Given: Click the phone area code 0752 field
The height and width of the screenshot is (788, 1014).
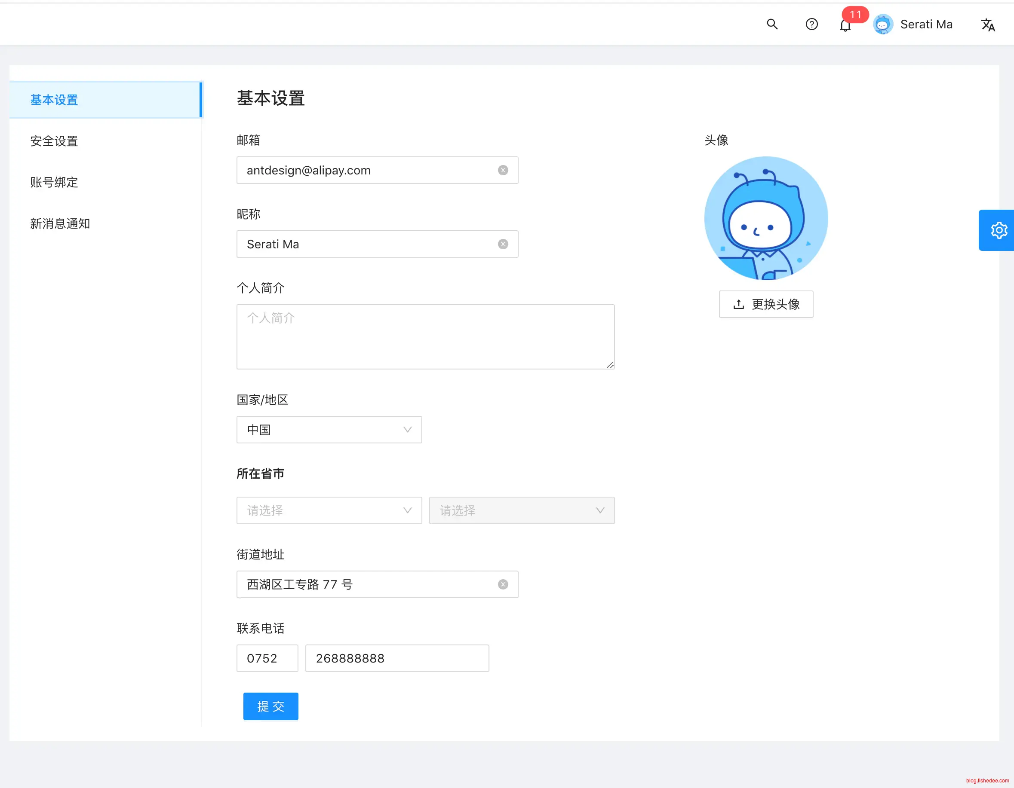Looking at the screenshot, I should pos(267,658).
